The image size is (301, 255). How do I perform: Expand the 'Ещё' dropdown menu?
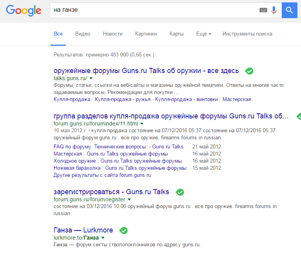coord(204,34)
